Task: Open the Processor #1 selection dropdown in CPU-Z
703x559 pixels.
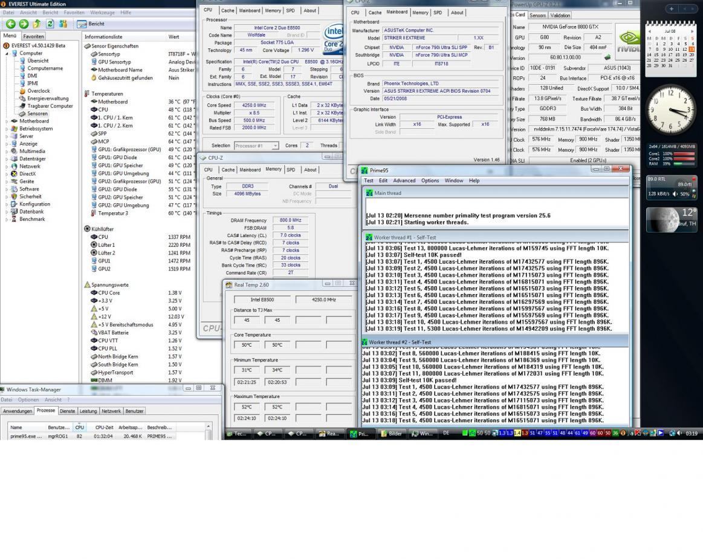Action: click(x=256, y=146)
